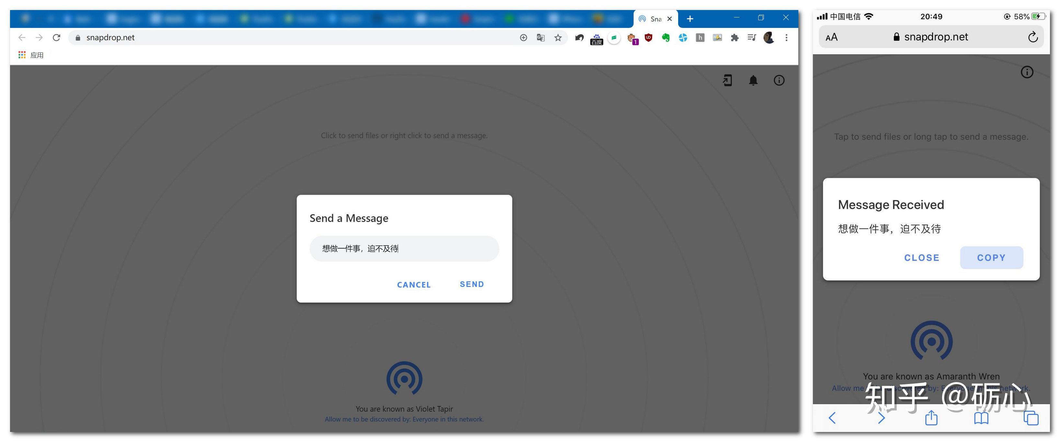
Task: Open the Extensions puzzle piece menu
Action: tap(735, 38)
